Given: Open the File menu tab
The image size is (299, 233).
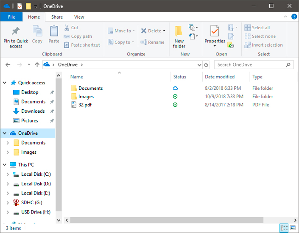Looking at the screenshot, I should pos(11,17).
